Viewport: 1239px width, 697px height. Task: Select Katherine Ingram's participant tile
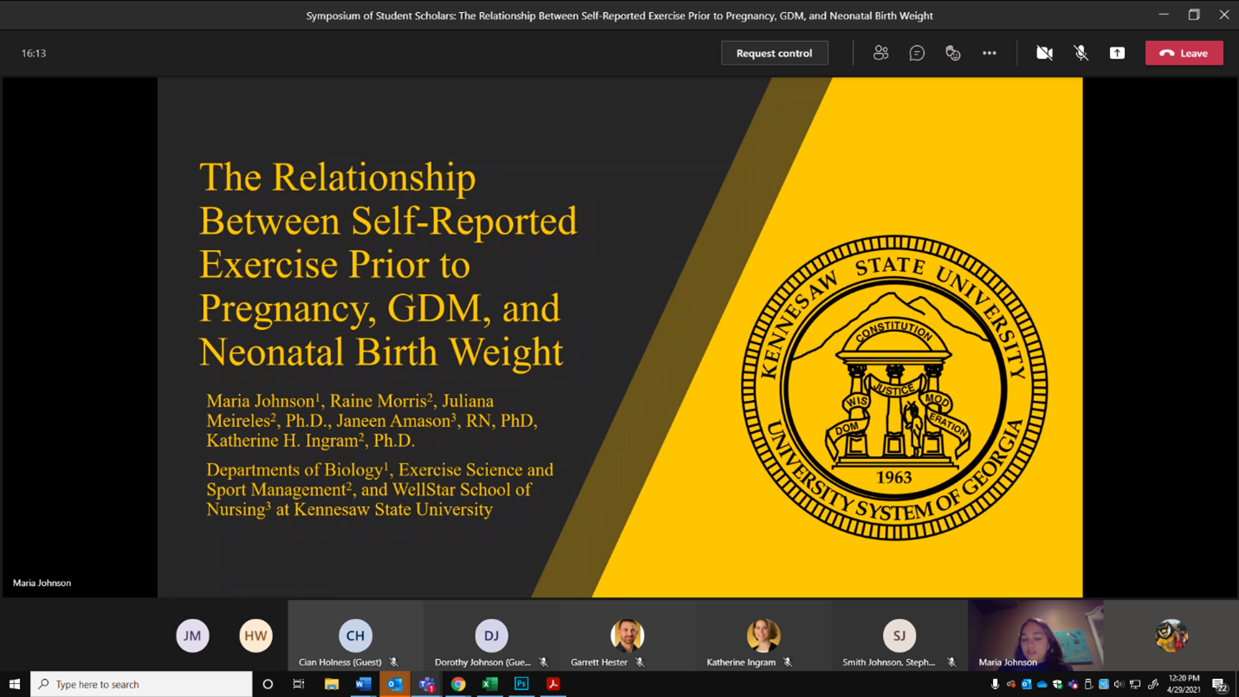tap(763, 636)
